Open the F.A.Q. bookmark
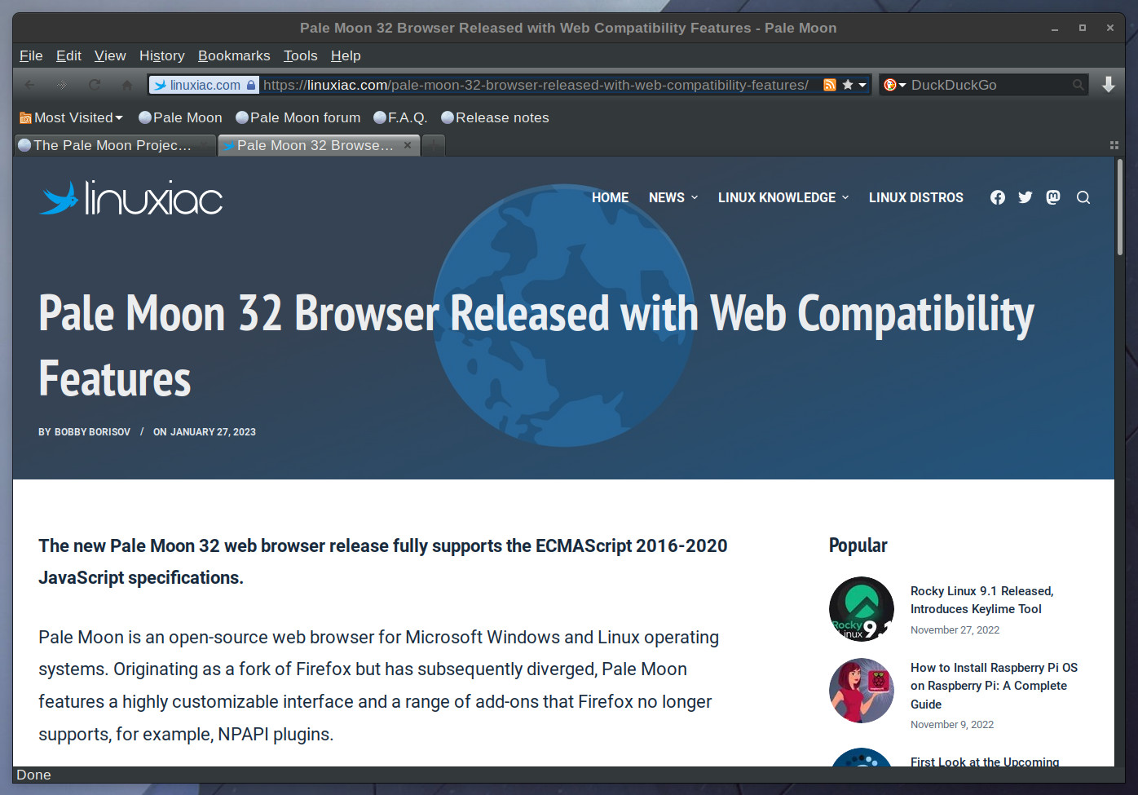Viewport: 1138px width, 795px height. pyautogui.click(x=400, y=117)
